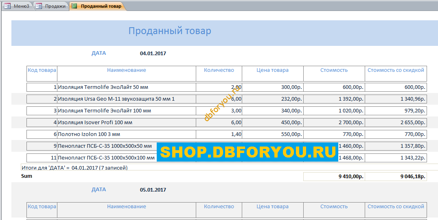Click Стоимость header in first table
Image resolution: width=438 pixels, height=220 pixels.
tap(334, 73)
